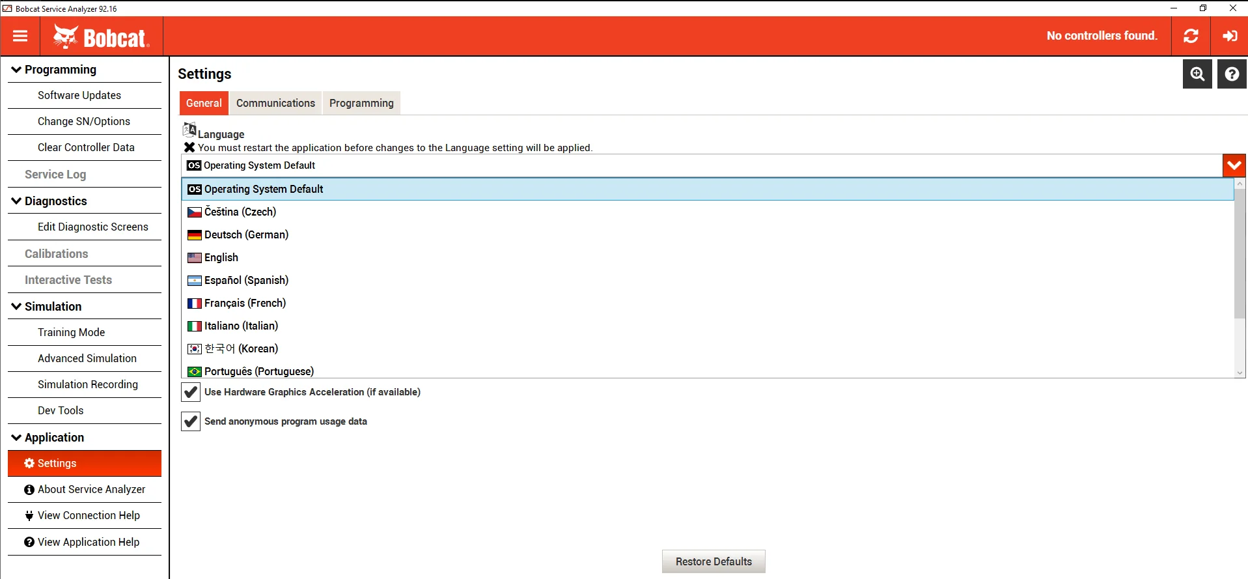This screenshot has width=1248, height=579.
Task: Open Advanced Simulation
Action: (x=85, y=359)
